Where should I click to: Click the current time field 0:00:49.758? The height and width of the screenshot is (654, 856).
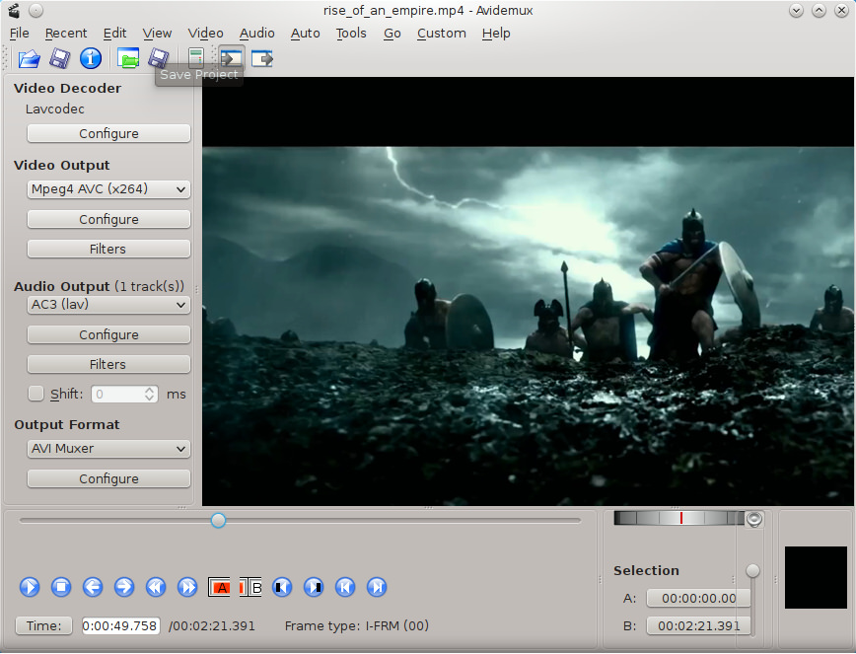pos(120,625)
